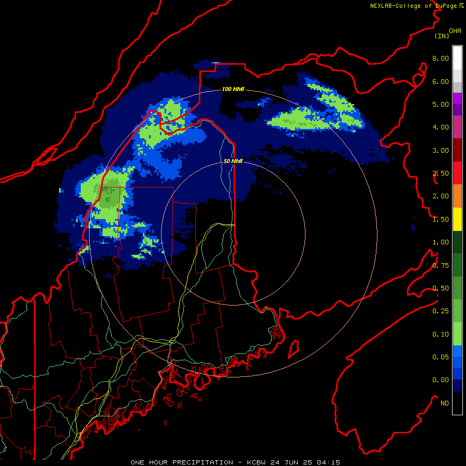Screen dimensions: 466x466
Task: Click the 6.00 legend value
Action: point(441,81)
